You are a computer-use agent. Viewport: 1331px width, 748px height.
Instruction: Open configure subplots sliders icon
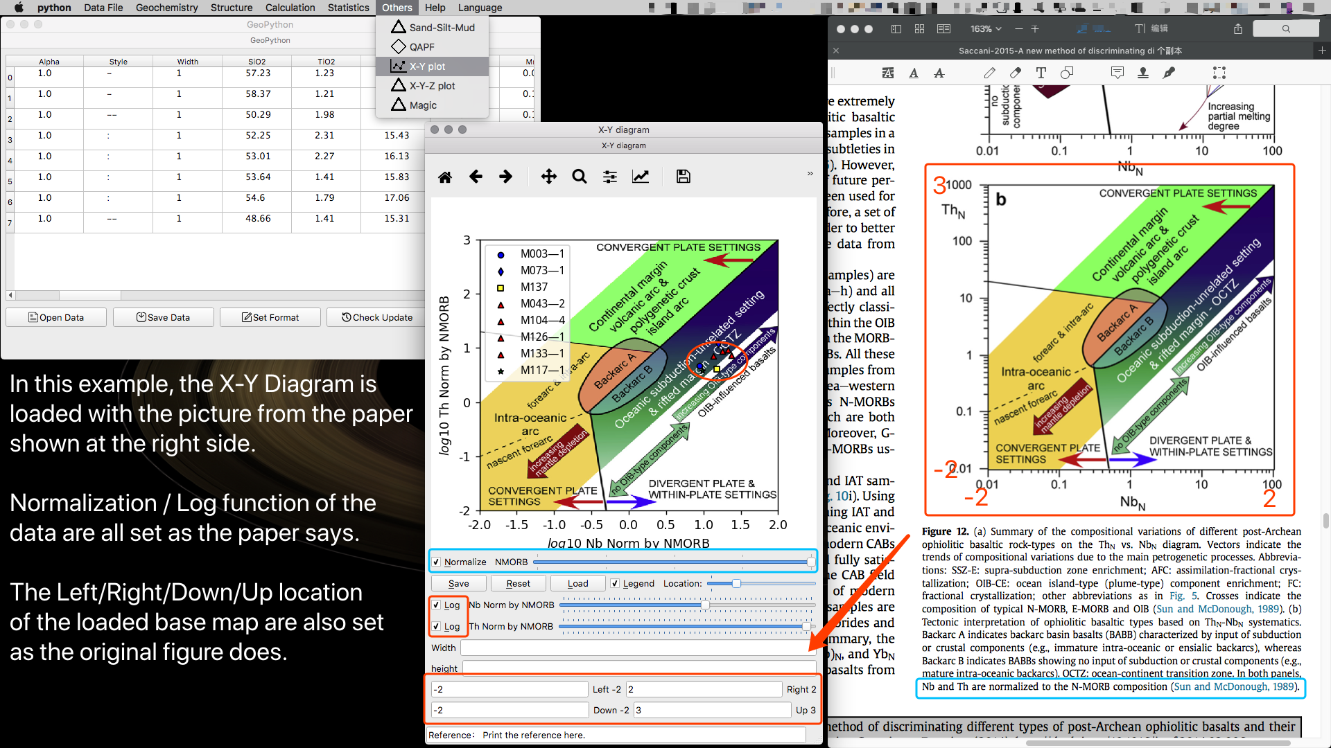pyautogui.click(x=610, y=177)
